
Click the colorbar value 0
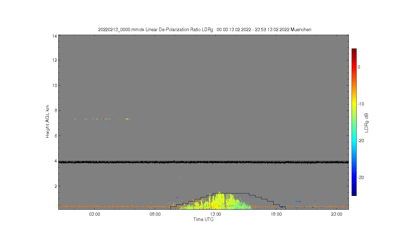click(359, 67)
